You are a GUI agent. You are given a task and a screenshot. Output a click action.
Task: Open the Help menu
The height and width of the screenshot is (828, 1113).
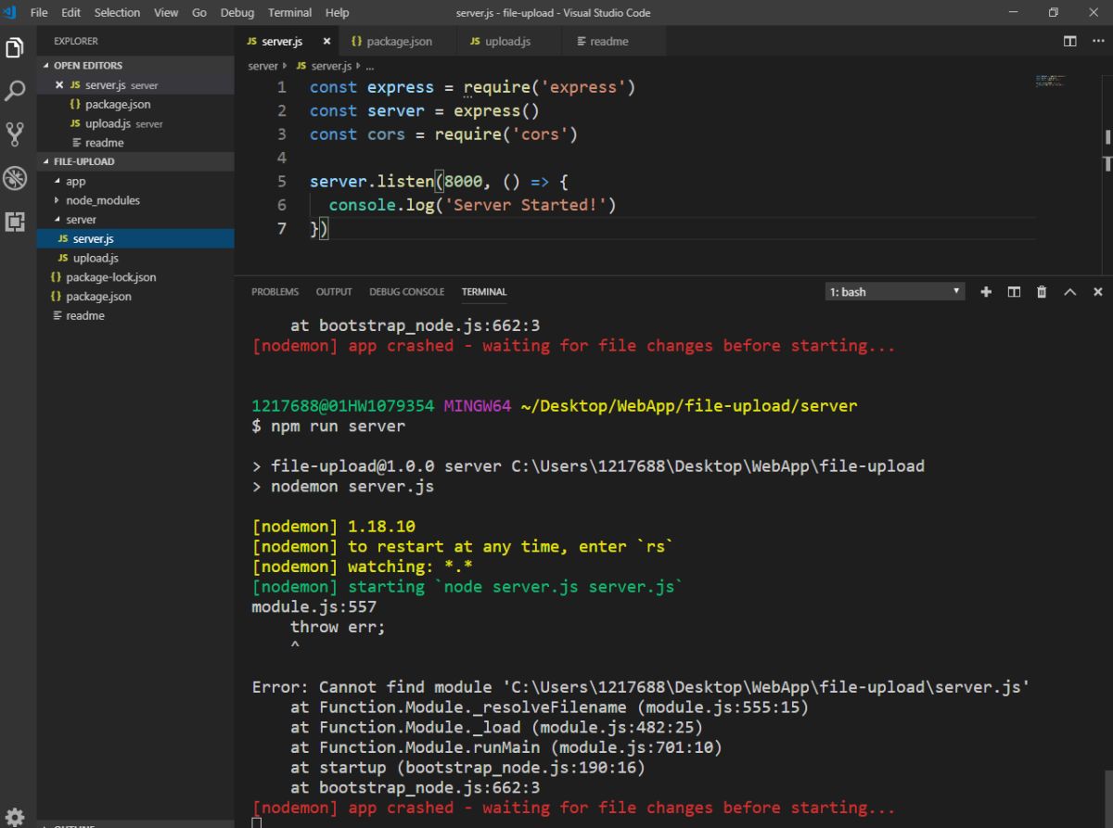(x=338, y=12)
